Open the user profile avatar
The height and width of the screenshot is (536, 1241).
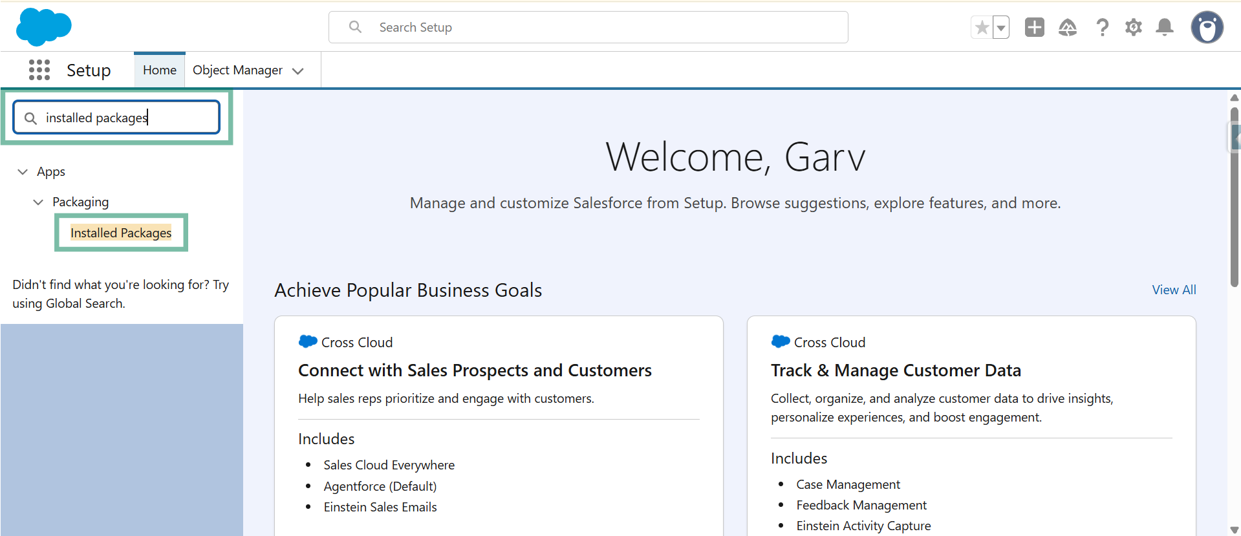(1207, 27)
